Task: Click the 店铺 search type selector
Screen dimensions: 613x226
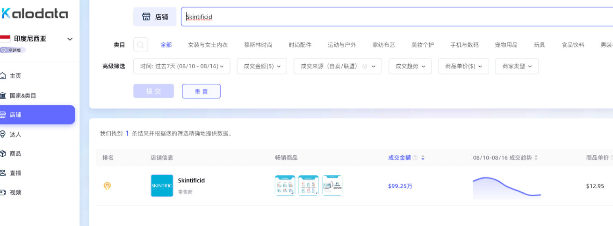Action: (155, 17)
